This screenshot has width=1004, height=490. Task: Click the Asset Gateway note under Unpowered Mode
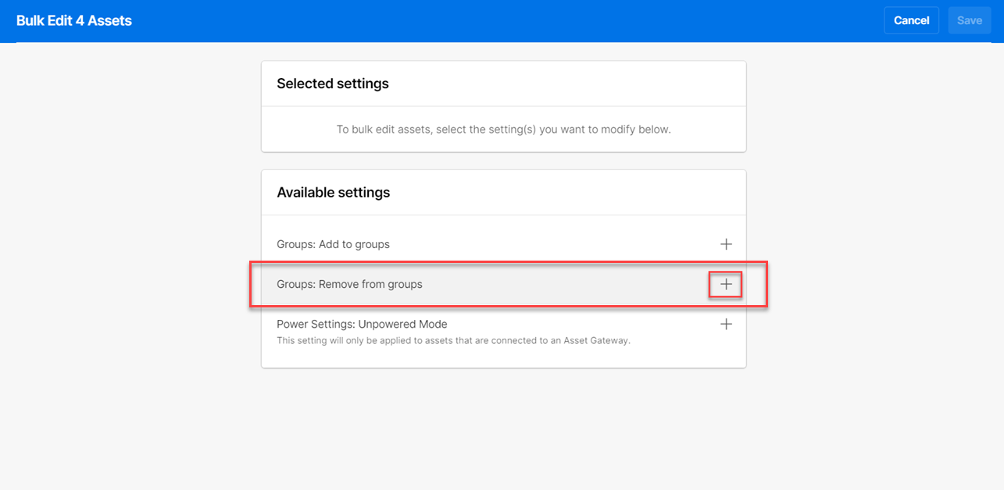pyautogui.click(x=453, y=340)
